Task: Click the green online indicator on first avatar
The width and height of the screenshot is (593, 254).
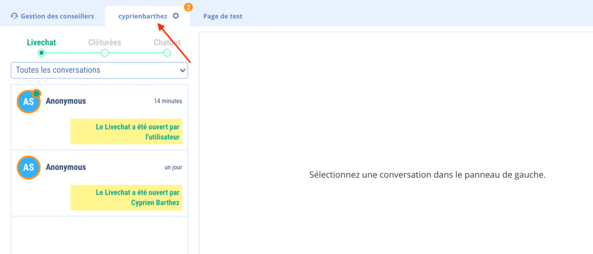Action: point(36,93)
